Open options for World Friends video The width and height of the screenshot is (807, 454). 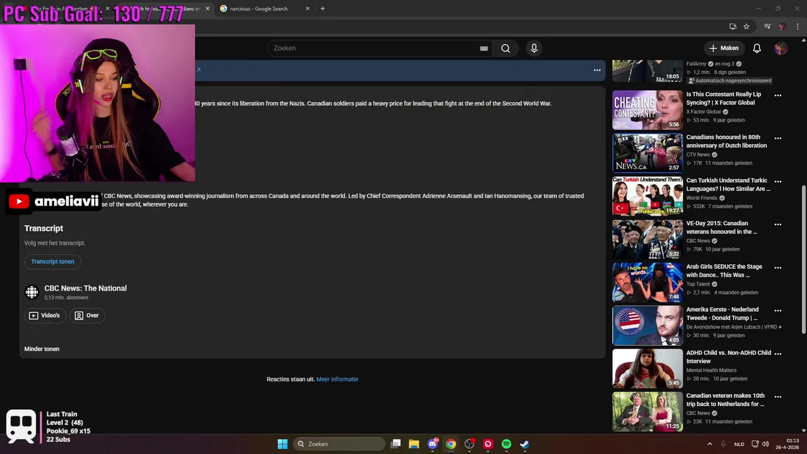(778, 181)
